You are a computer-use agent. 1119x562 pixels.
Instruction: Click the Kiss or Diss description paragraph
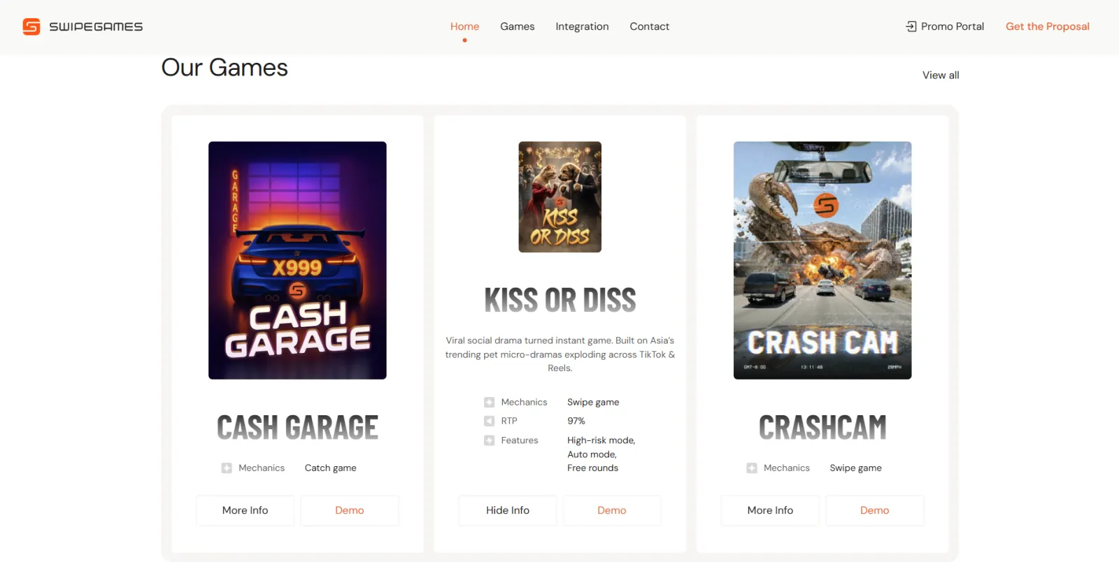[560, 354]
